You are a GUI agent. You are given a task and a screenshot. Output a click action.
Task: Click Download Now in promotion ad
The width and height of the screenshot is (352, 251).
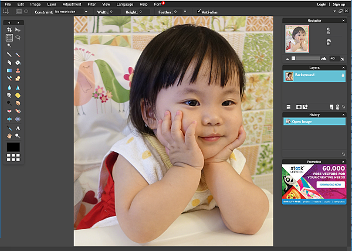pyautogui.click(x=330, y=185)
